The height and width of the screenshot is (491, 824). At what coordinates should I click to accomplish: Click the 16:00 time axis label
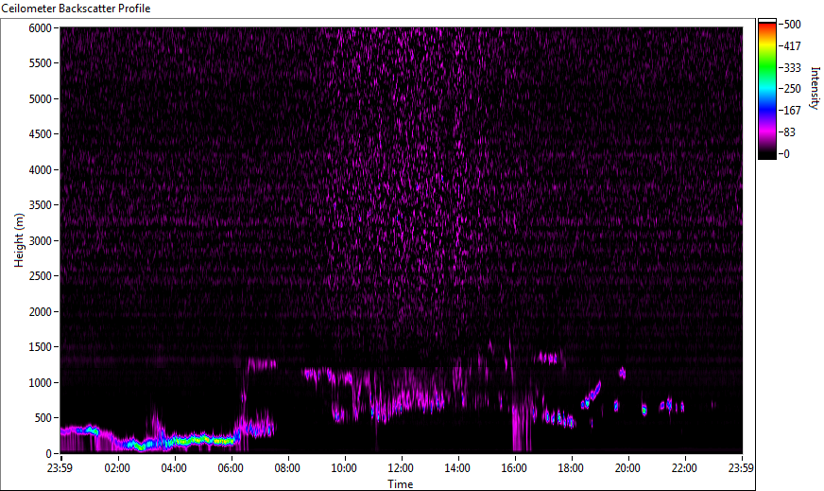pyautogui.click(x=514, y=468)
